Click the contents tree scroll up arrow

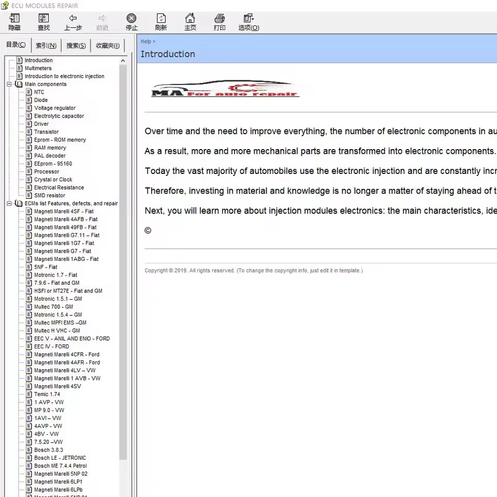(x=123, y=61)
